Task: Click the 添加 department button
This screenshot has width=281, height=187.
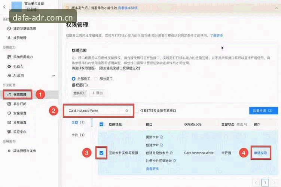Action: click(97, 93)
